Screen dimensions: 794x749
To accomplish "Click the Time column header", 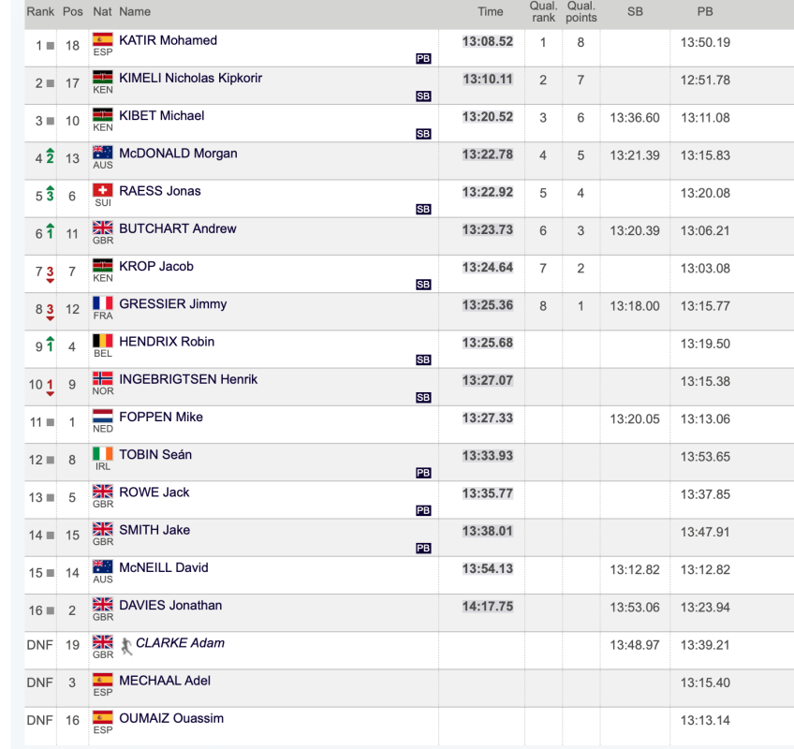I will [x=491, y=11].
